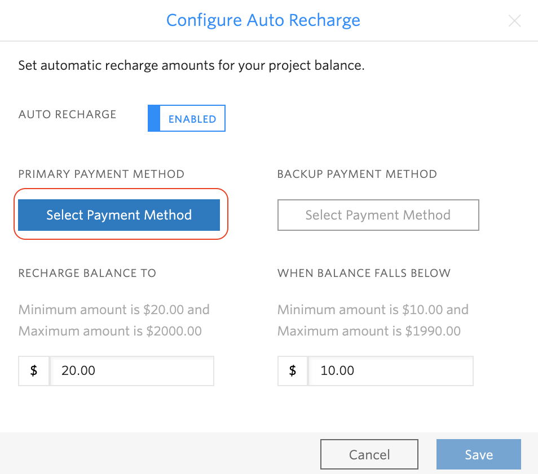
Task: Click the Recharge Balance To amount field
Action: [132, 370]
